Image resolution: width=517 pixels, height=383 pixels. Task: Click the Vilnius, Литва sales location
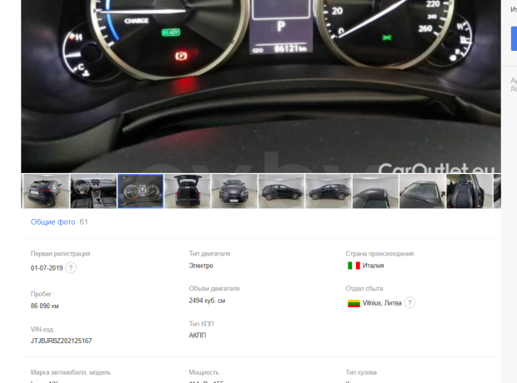(x=382, y=303)
